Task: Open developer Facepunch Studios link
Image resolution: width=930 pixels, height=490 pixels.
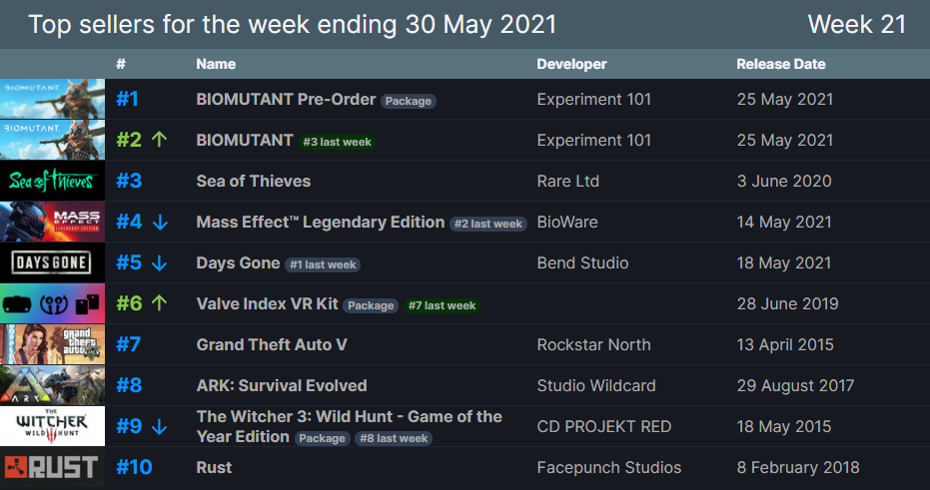Action: click(x=608, y=467)
